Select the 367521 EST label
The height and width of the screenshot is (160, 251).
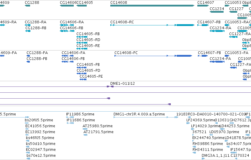tap(199, 132)
